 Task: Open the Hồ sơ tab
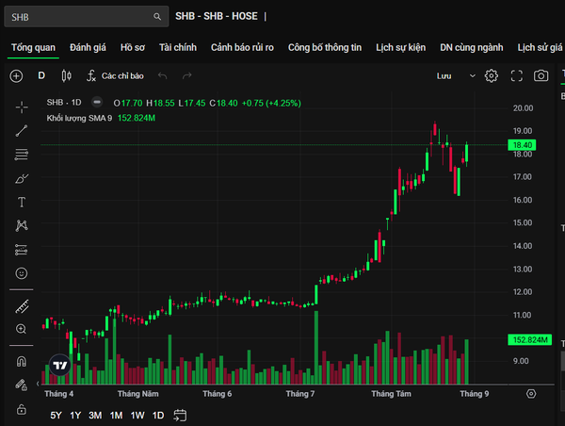coord(133,47)
